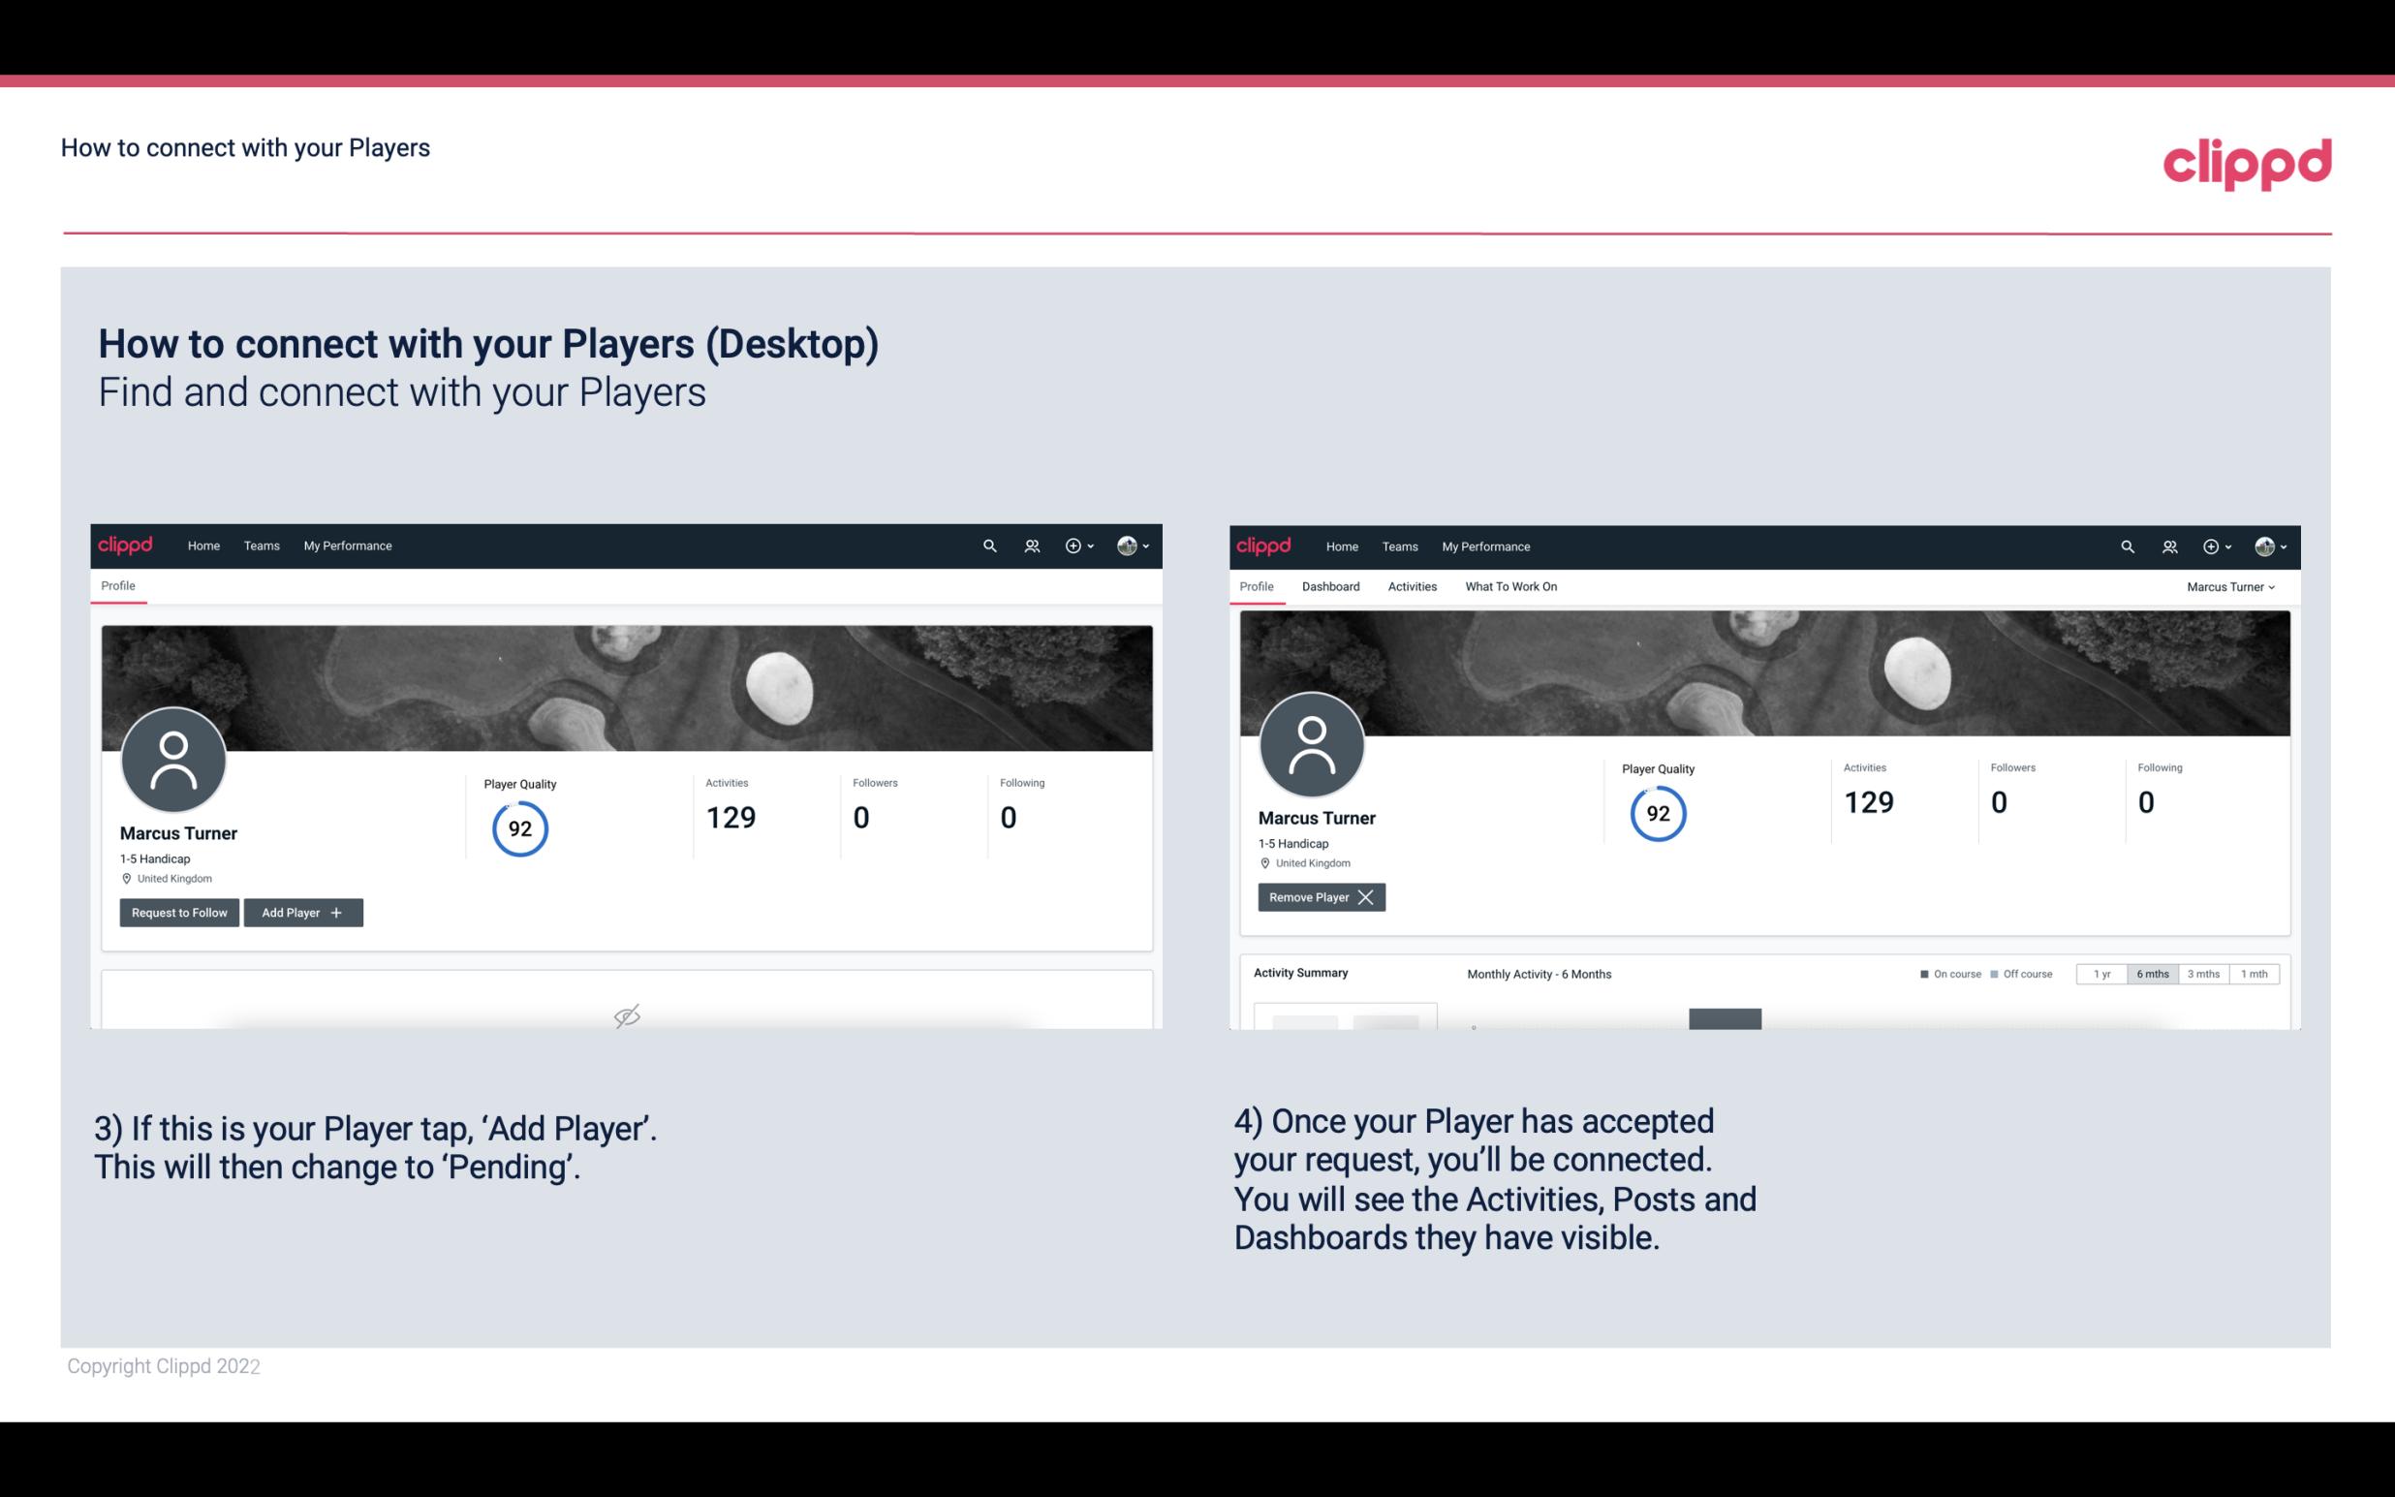Click the people/connections icon in left navbar

[1029, 545]
